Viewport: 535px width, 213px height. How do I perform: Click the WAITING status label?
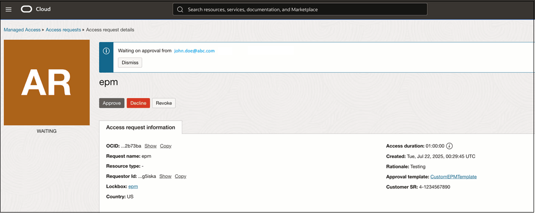tap(46, 131)
